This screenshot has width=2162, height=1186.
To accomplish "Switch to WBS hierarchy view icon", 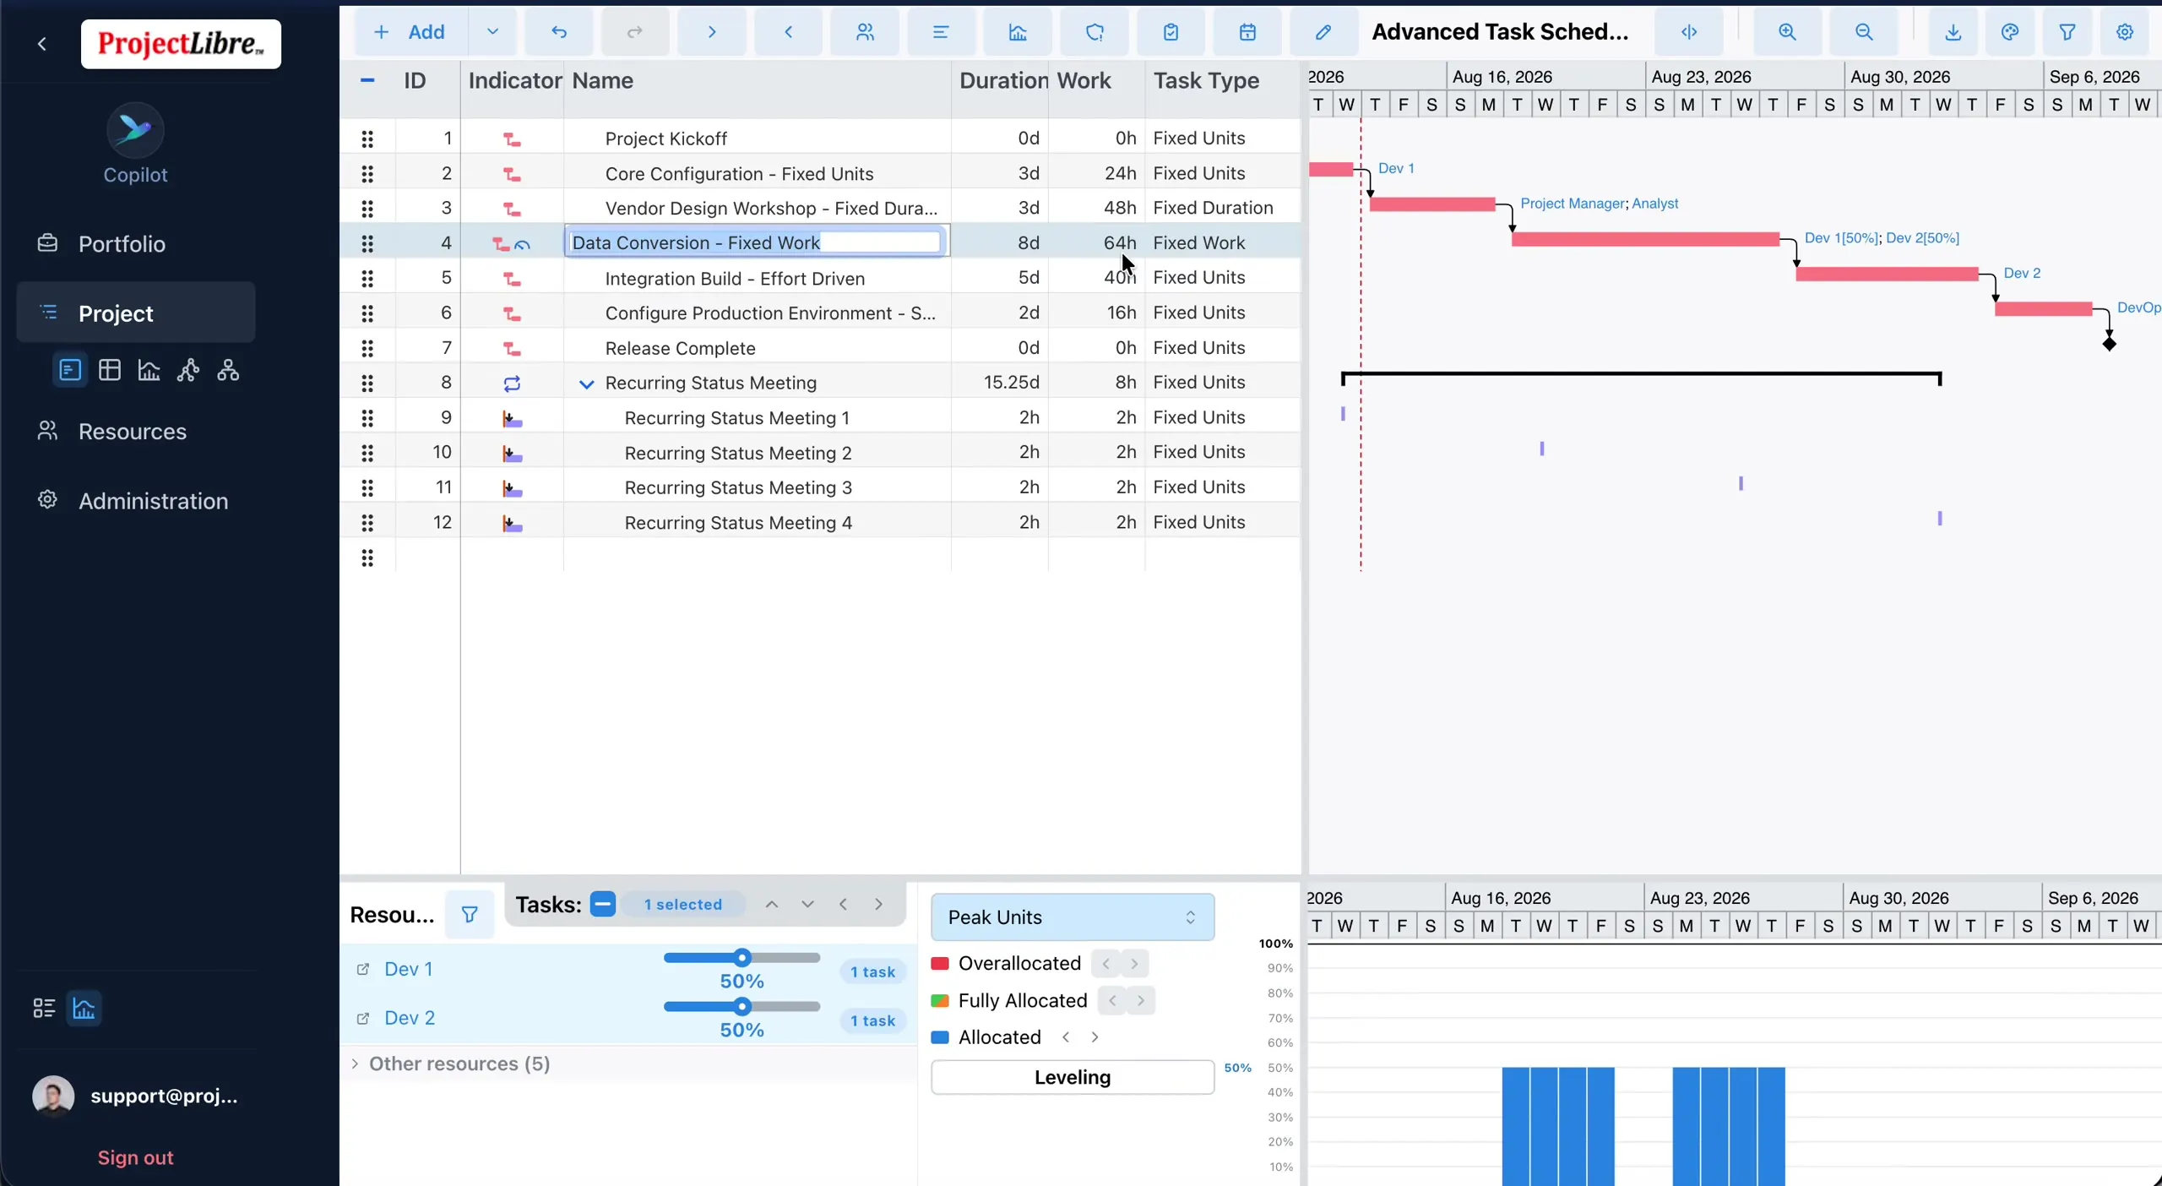I will [x=228, y=370].
